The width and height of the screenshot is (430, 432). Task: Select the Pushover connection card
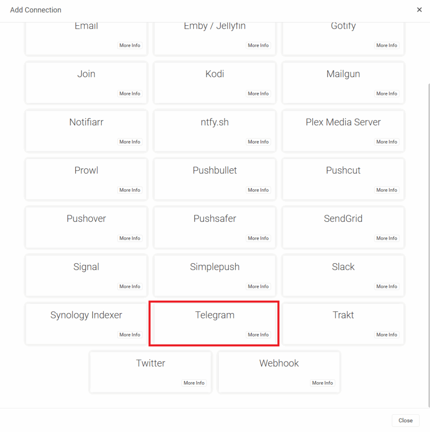[x=86, y=227]
